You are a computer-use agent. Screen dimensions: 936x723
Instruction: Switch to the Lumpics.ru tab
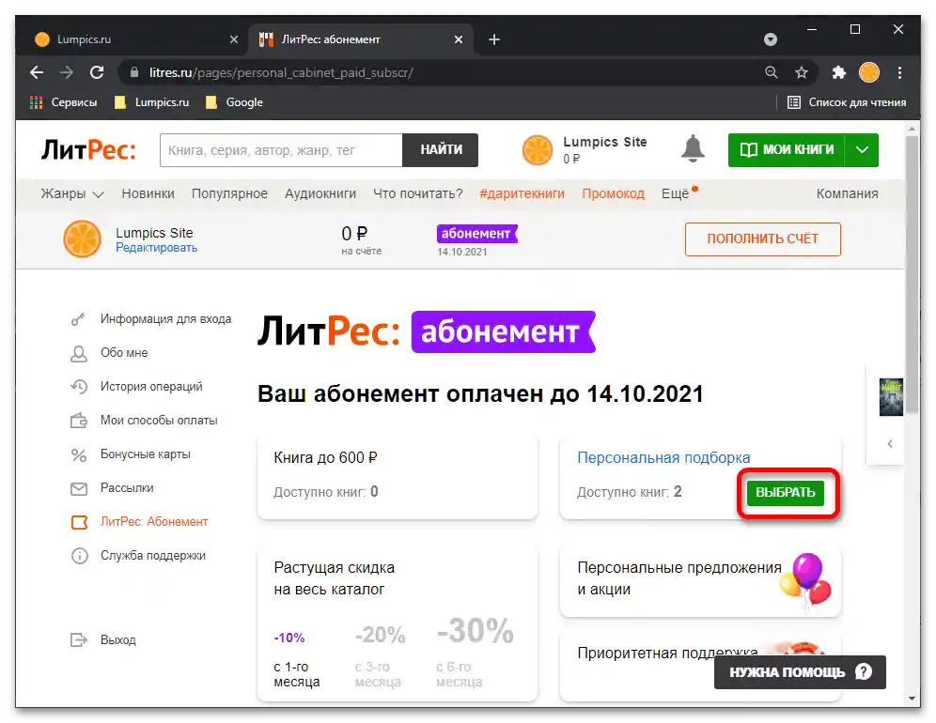tap(135, 39)
